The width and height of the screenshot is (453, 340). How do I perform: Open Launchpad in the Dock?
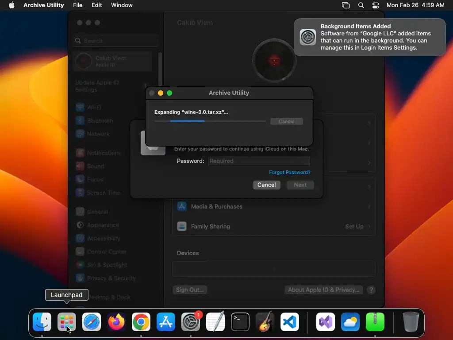[67, 322]
